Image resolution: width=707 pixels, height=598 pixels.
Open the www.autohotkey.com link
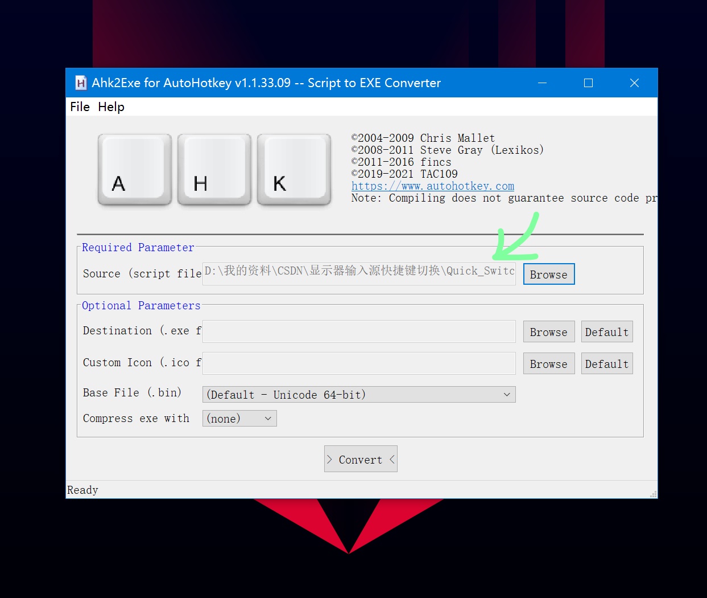pos(432,186)
